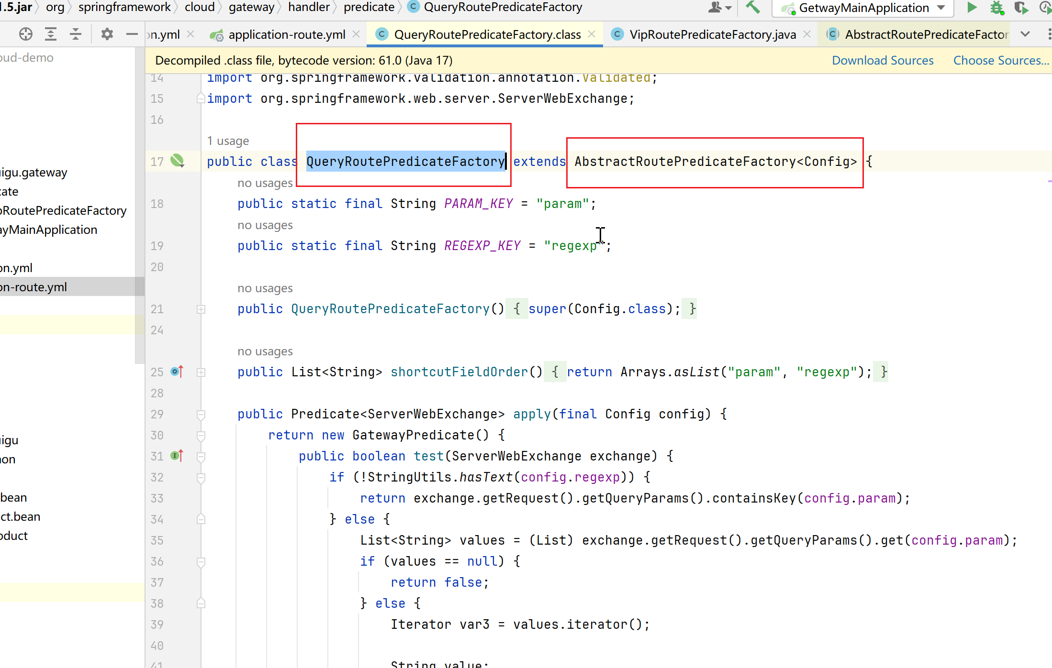Open project panel settings gear
Screen dimensions: 1052x668
107,34
